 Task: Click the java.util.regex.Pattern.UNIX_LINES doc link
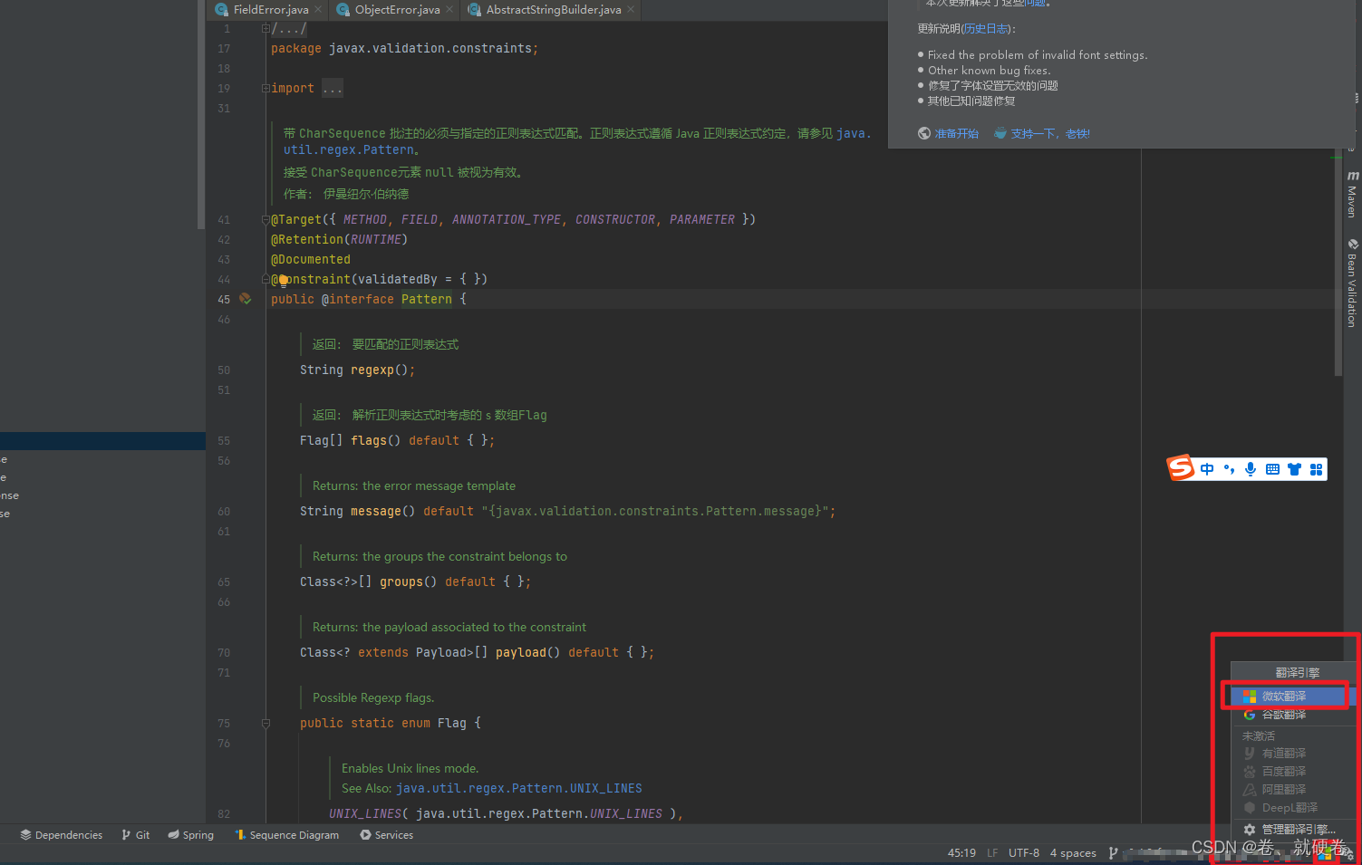tap(519, 789)
